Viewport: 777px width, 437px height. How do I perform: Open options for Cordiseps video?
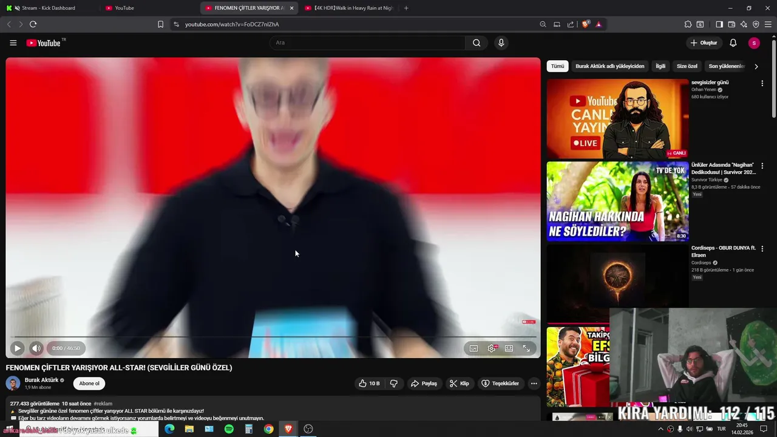[x=762, y=248]
